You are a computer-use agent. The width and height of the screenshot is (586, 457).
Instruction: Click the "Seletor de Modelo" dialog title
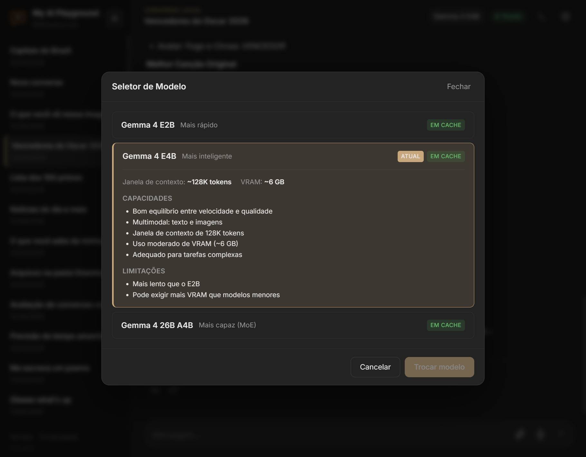click(x=149, y=87)
